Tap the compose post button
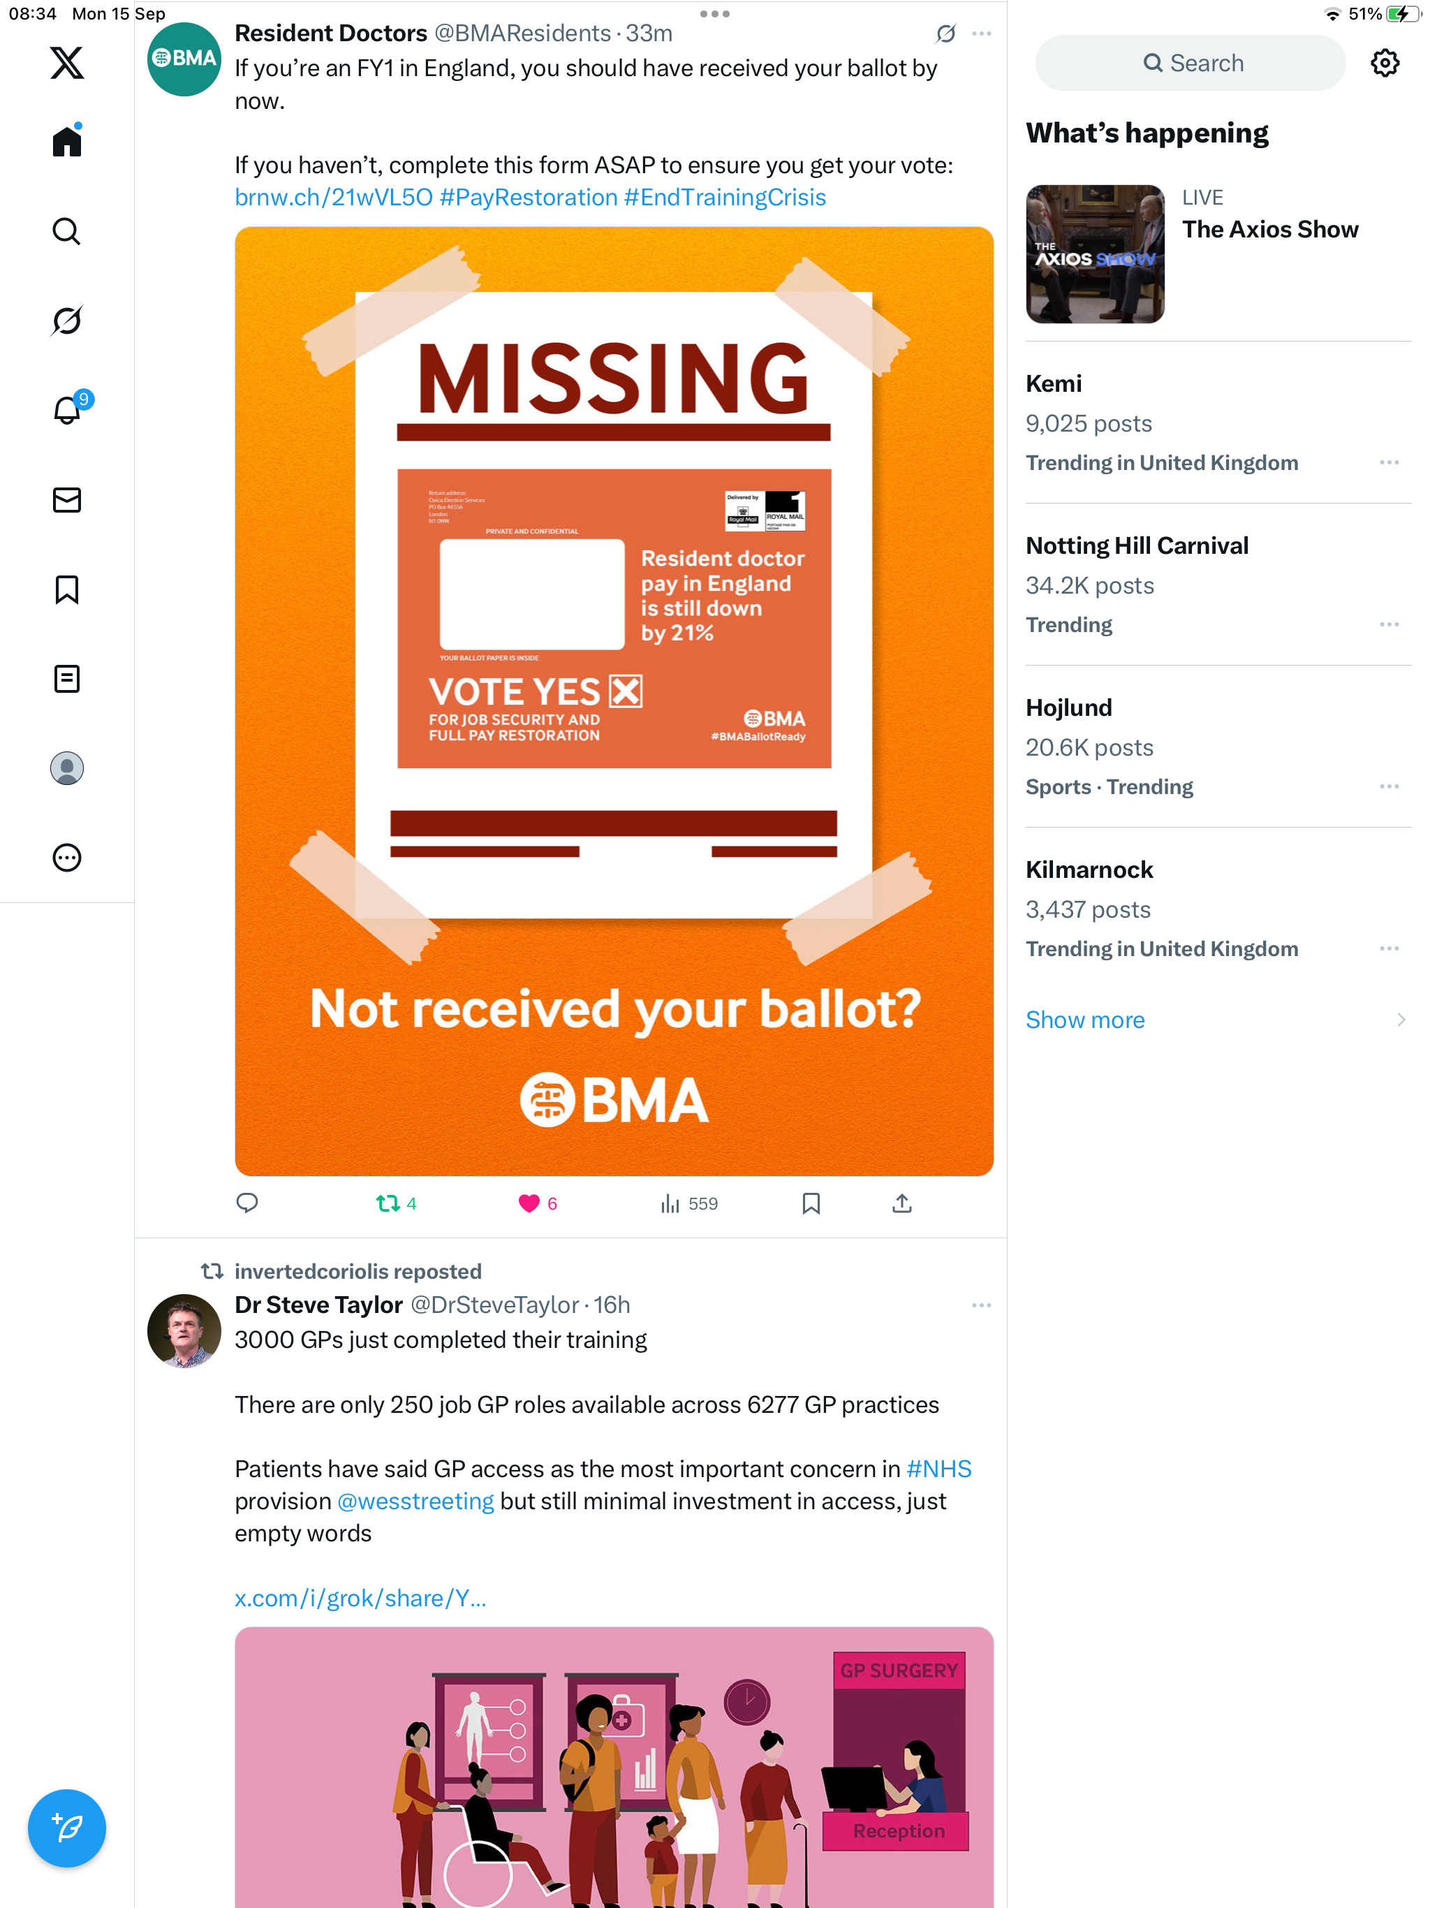The image size is (1430, 1908). pyautogui.click(x=66, y=1828)
